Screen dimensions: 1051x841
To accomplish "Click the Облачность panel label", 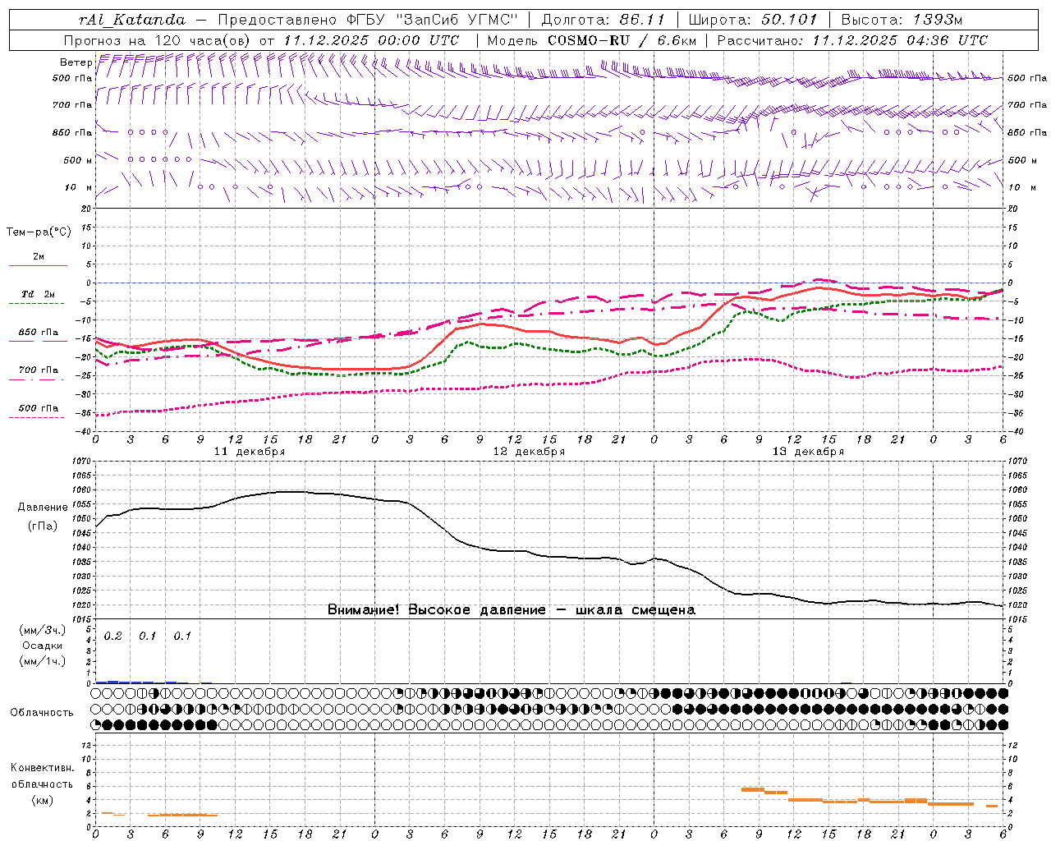I will coord(42,713).
